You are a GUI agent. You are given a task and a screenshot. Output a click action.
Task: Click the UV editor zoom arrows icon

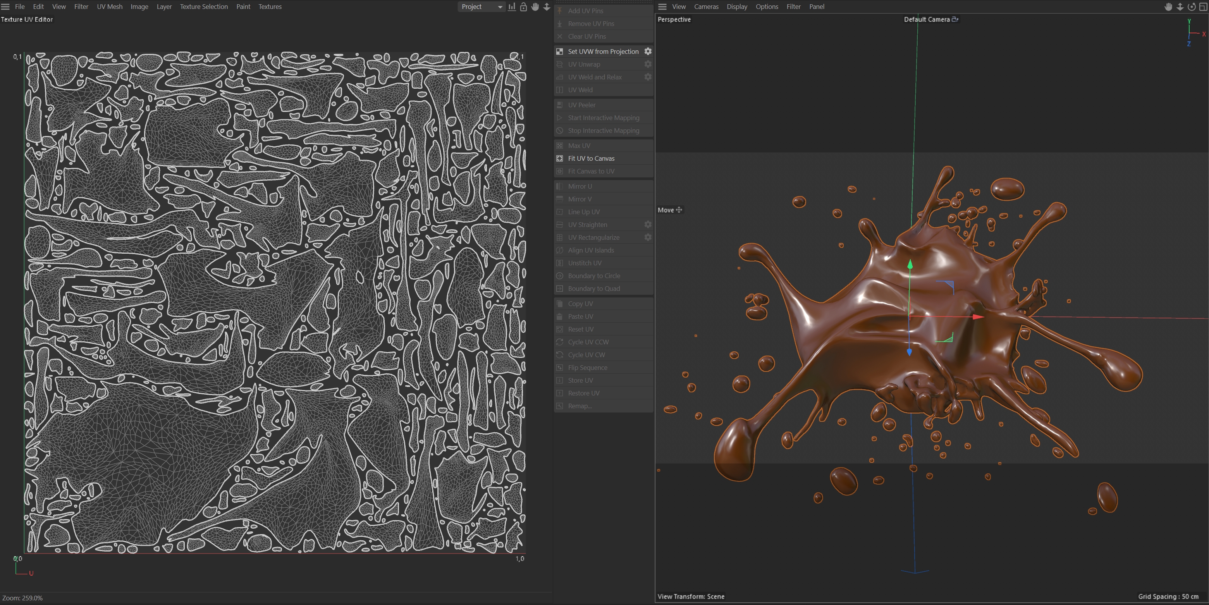(x=547, y=7)
